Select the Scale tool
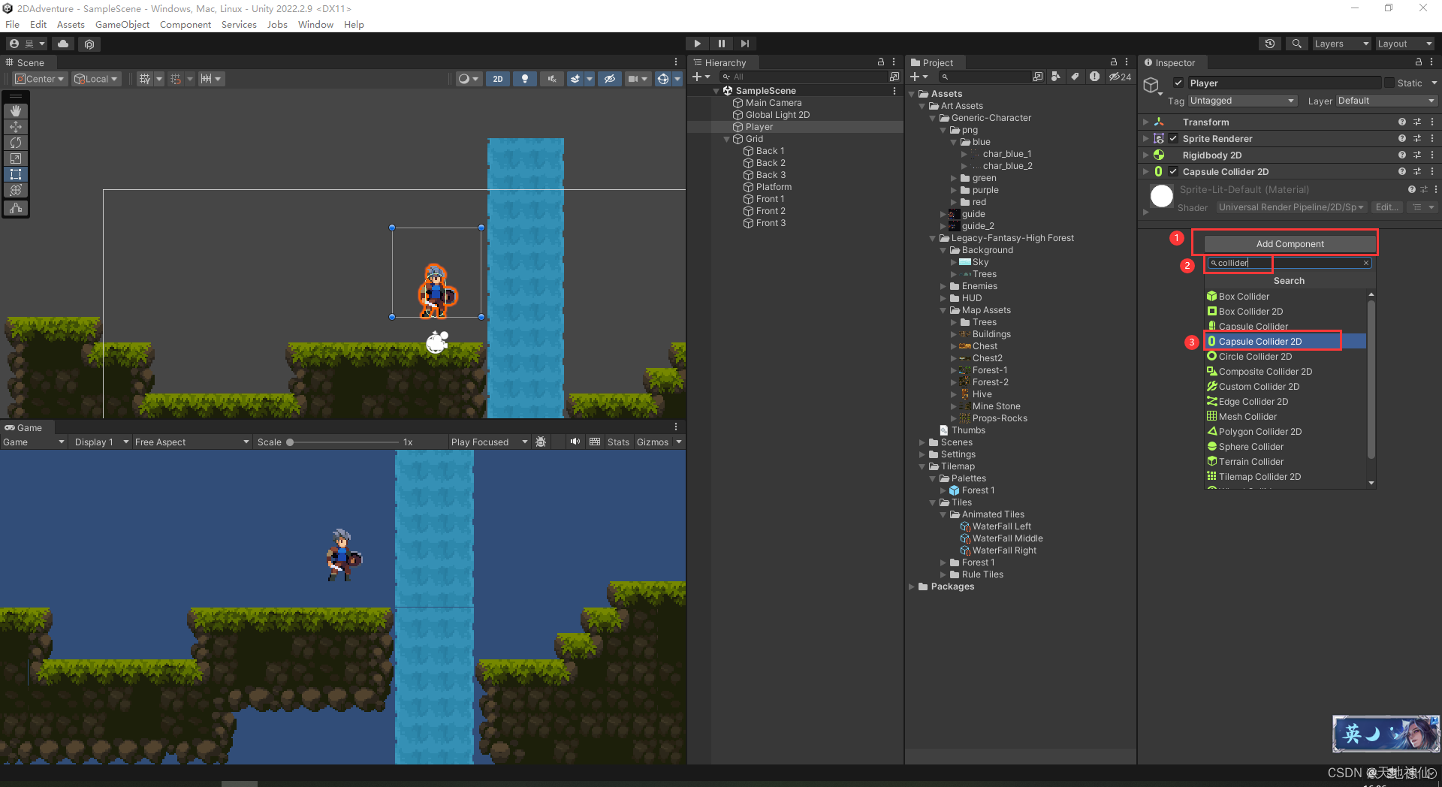1442x787 pixels. (16, 158)
